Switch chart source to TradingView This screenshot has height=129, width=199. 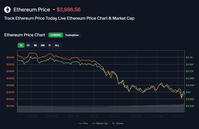(71, 35)
